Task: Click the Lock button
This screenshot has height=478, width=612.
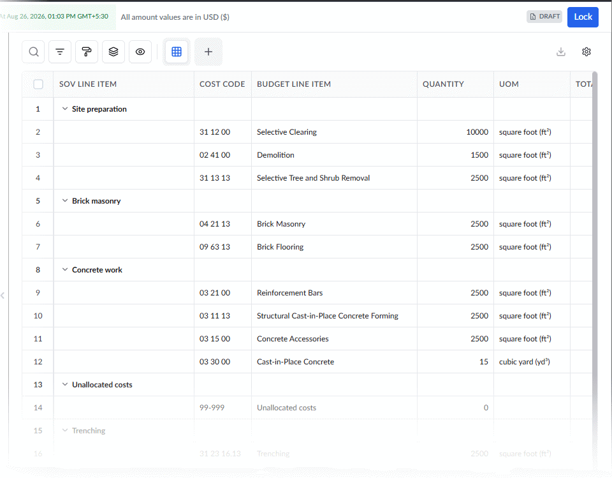Action: tap(583, 17)
